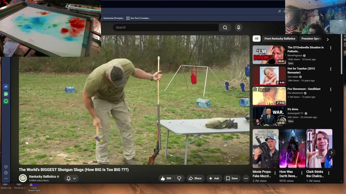Open options menu for It's done video
The height and width of the screenshot is (194, 346).
331,110
